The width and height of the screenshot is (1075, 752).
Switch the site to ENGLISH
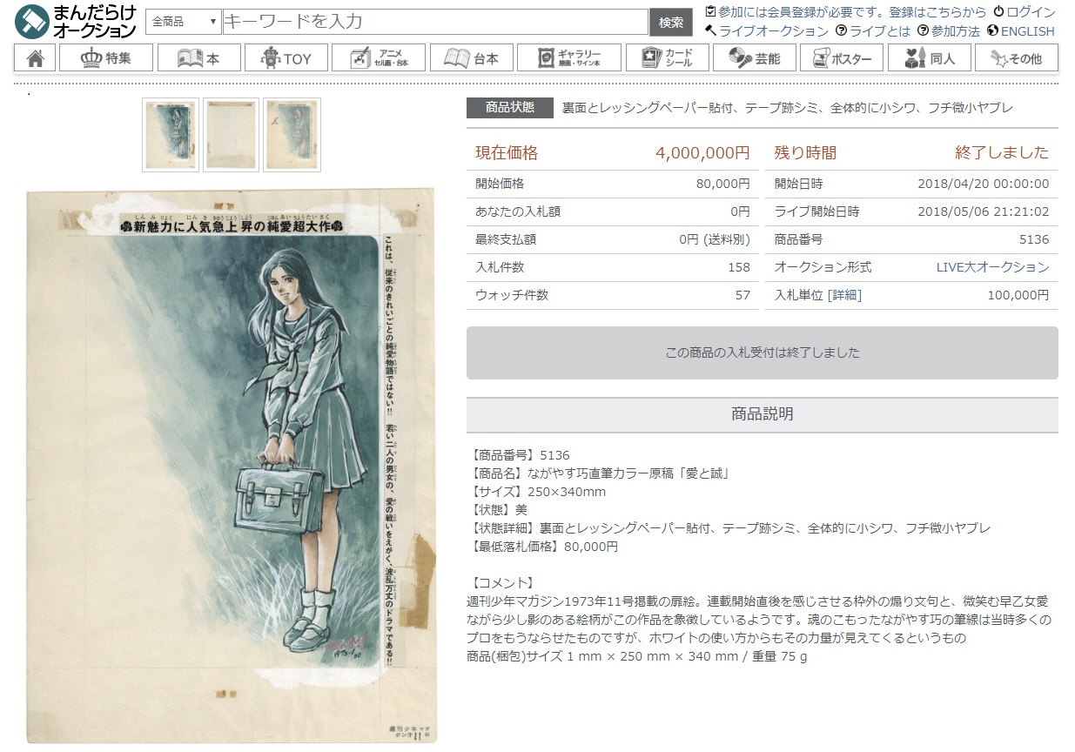[1020, 30]
